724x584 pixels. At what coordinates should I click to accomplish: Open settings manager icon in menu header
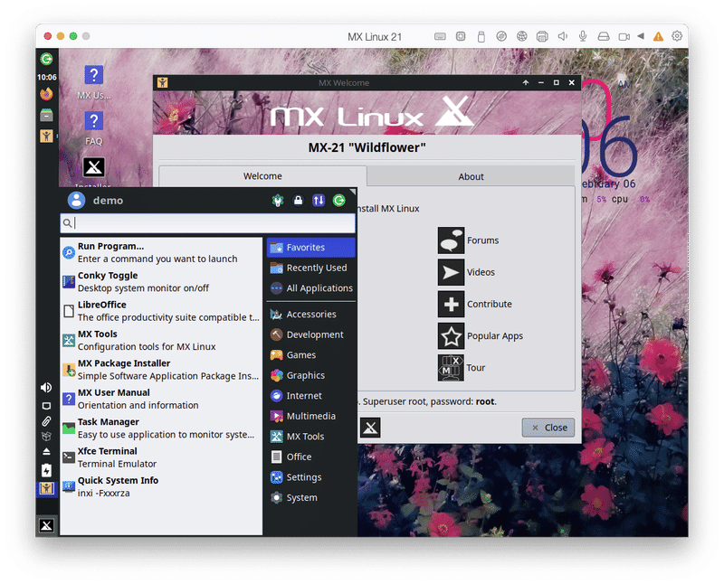[278, 200]
